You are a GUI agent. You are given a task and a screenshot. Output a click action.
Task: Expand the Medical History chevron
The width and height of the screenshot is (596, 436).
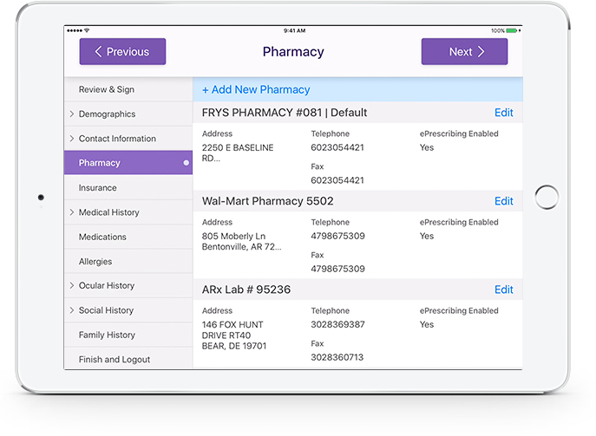(71, 211)
